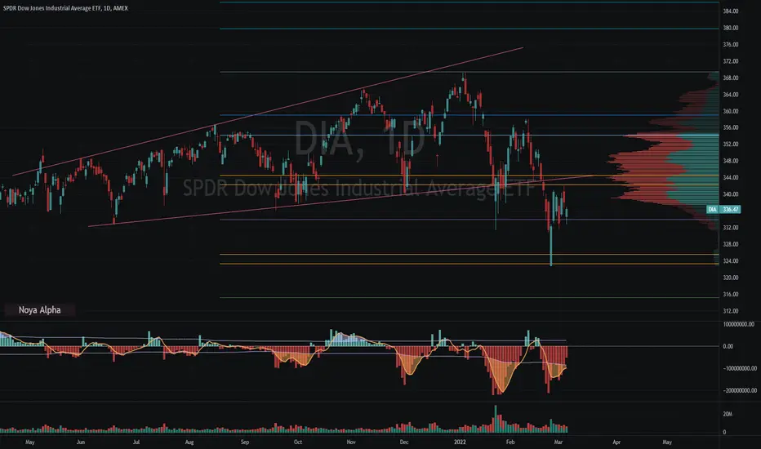Click the Aug date axis label
Image resolution: width=761 pixels, height=449 pixels.
point(189,442)
